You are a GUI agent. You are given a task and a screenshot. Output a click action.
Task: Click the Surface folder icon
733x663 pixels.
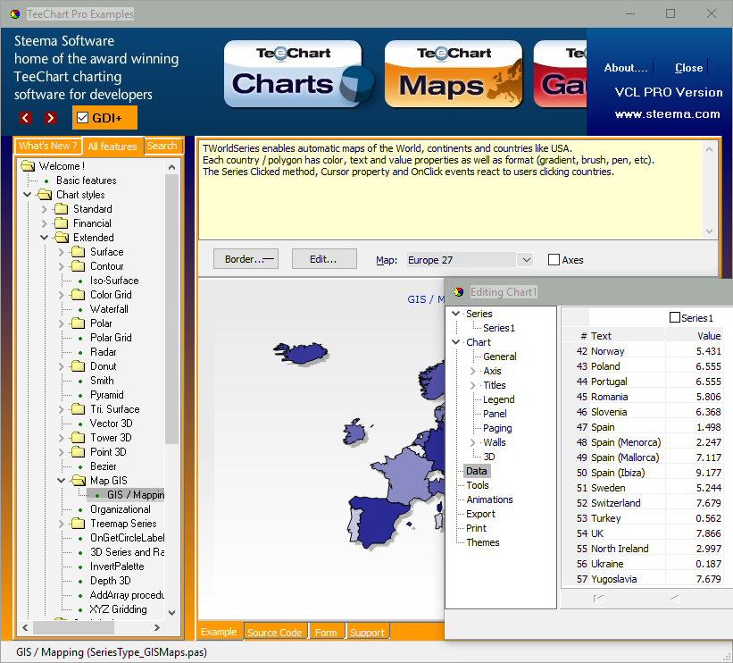click(78, 252)
